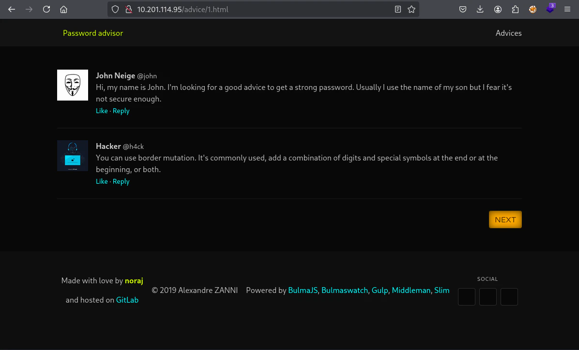The width and height of the screenshot is (579, 350).
Task: Click the Hacker user's avatar image
Action: tap(73, 156)
